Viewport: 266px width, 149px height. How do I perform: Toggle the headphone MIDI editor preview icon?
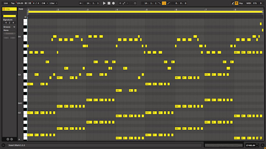(25, 17)
